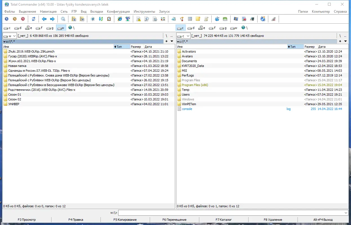Viewport: 351px width, 225px height.
Task: Click the clipboard toolbar icon
Action: point(109,19)
